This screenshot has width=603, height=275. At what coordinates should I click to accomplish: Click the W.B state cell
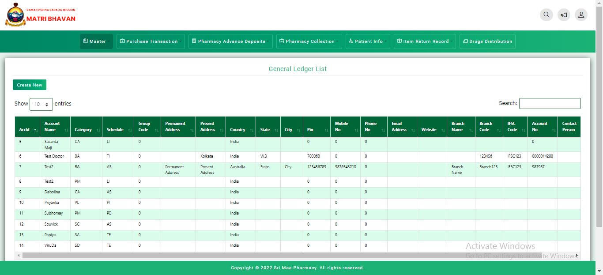[268, 156]
